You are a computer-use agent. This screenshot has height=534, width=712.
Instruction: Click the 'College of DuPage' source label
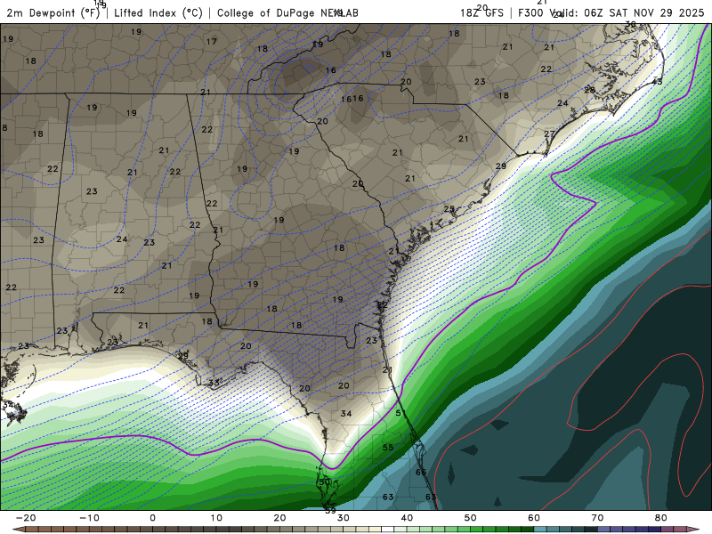[x=266, y=13]
